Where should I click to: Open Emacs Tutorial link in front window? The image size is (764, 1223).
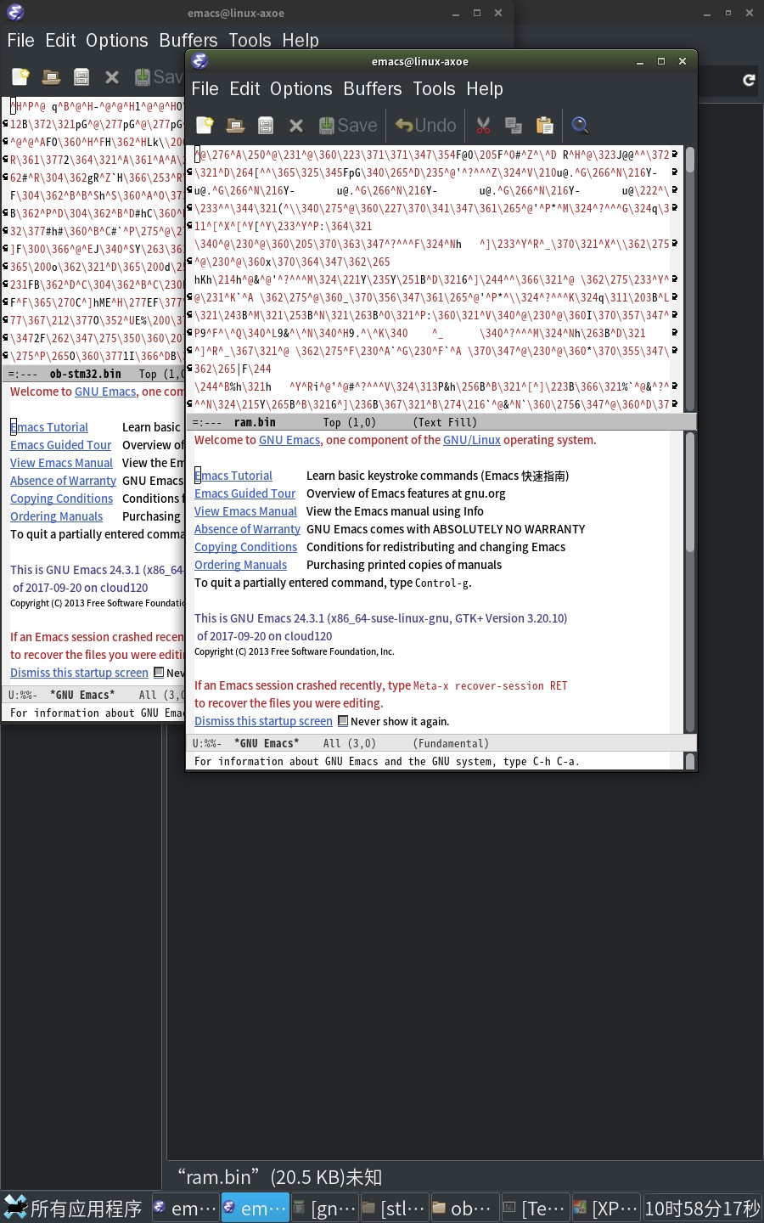[x=233, y=476]
